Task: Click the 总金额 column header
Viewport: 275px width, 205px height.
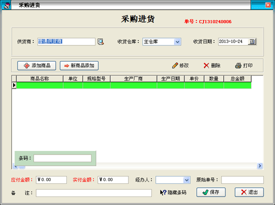Action: click(237, 78)
